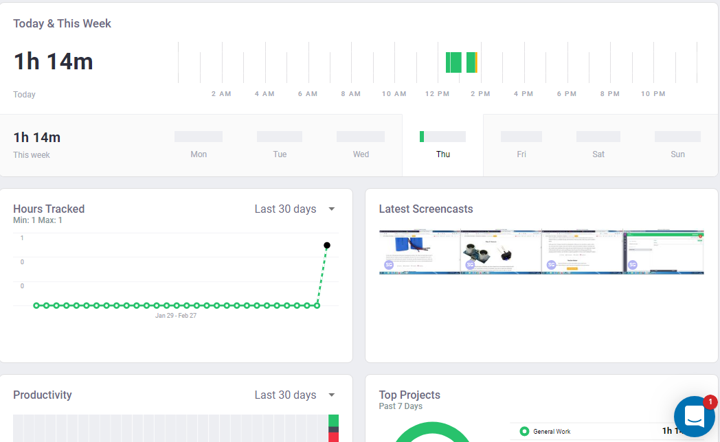Click the 2 PM timeline hour label
The image size is (720, 442).
point(480,93)
